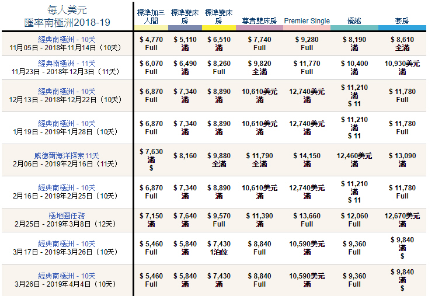This screenshot has width=435, height=296.
Task: Click the $ 11,390 price cell
Action: click(259, 216)
